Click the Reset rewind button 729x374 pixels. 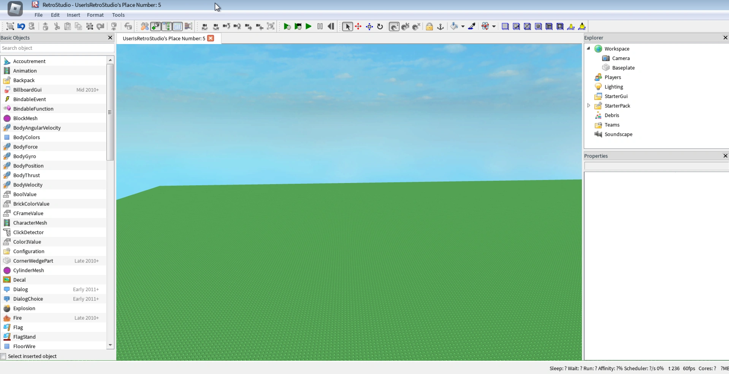[331, 26]
